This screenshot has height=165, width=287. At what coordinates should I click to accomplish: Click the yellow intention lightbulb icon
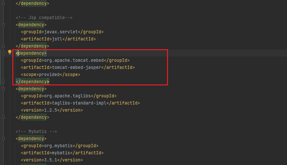(10, 52)
